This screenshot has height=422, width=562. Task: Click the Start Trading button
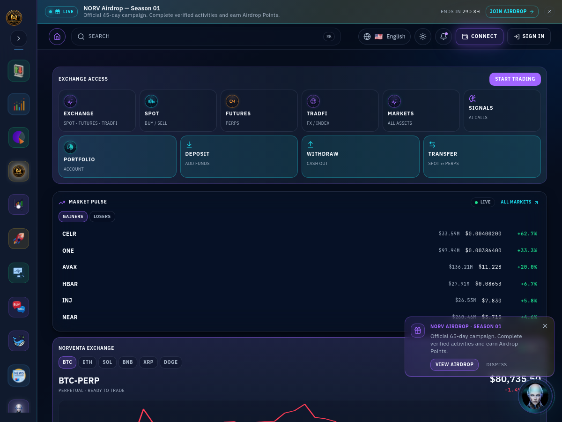pyautogui.click(x=515, y=79)
